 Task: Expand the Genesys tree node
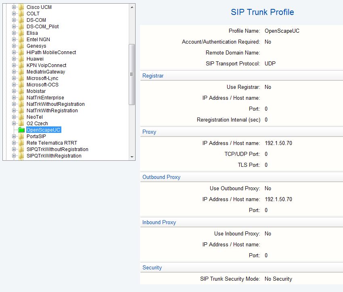[x=14, y=46]
